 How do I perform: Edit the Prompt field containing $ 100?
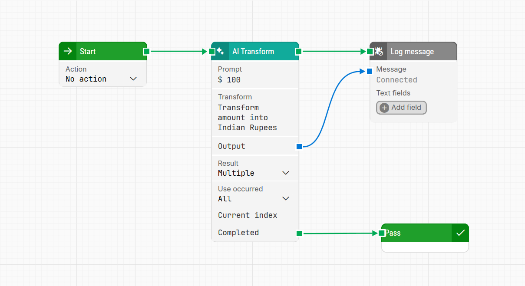click(254, 80)
